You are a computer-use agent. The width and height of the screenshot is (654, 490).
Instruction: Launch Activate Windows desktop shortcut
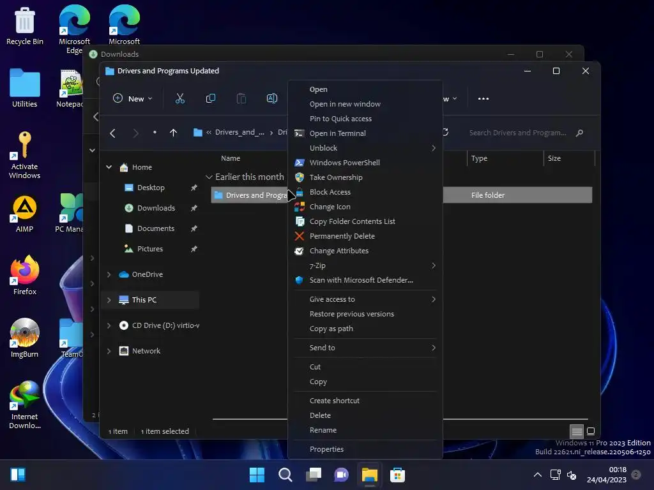coord(25,155)
